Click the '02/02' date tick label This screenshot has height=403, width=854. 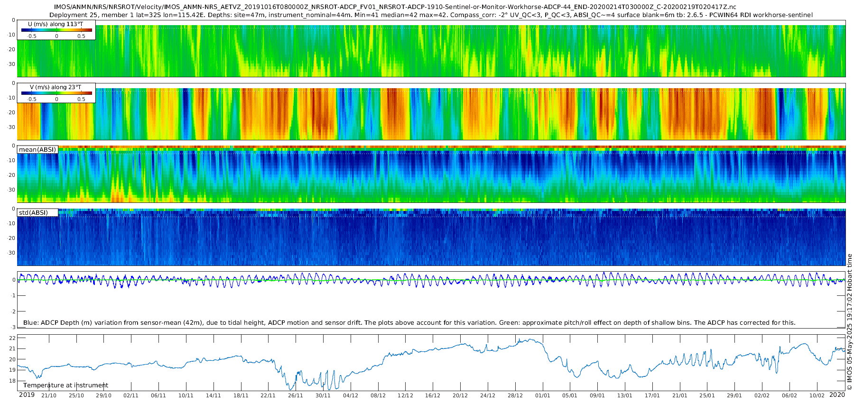762,396
